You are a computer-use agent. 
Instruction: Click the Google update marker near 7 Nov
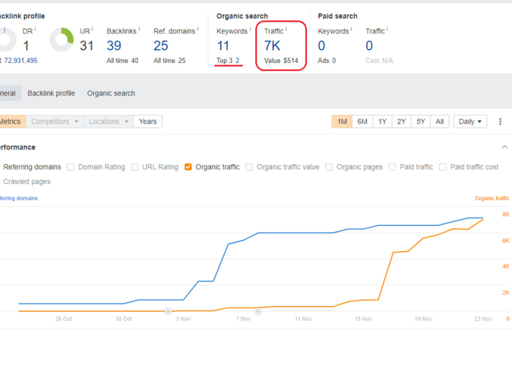coord(258,311)
